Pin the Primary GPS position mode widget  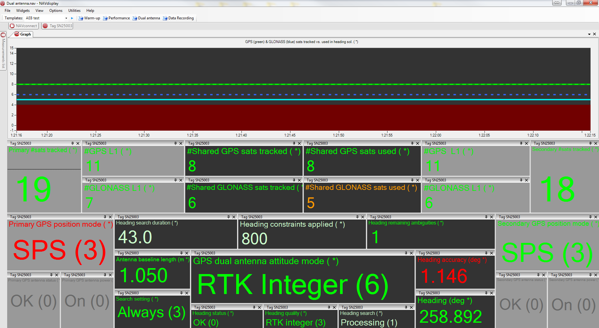click(x=105, y=217)
